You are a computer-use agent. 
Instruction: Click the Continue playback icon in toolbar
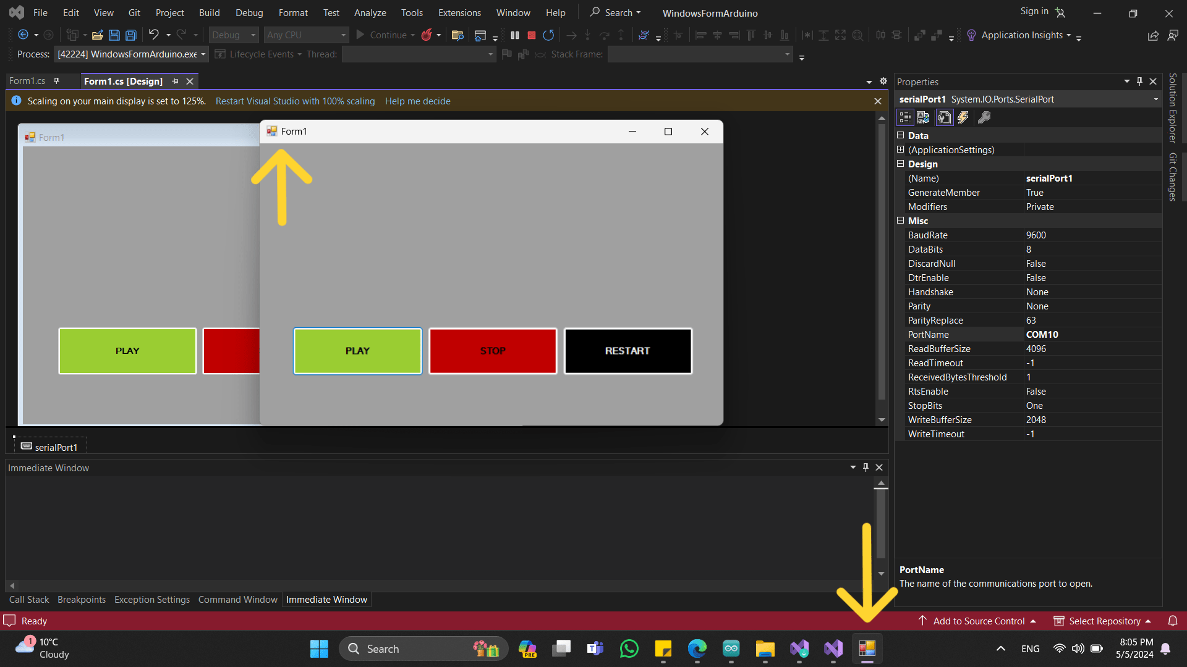point(360,34)
